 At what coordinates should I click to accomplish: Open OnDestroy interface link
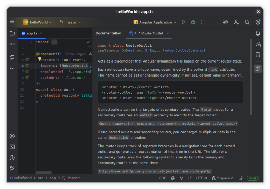(x=131, y=50)
